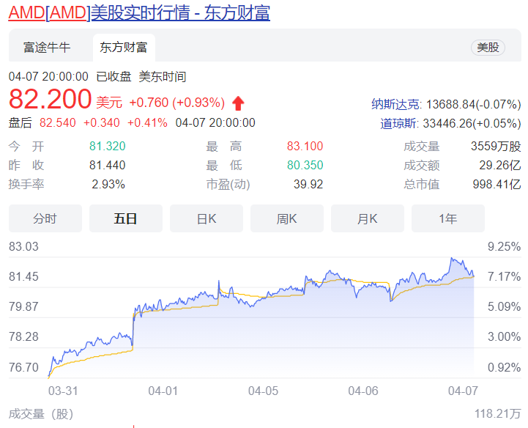Click the 成交量（股） volume chart label

(41, 414)
